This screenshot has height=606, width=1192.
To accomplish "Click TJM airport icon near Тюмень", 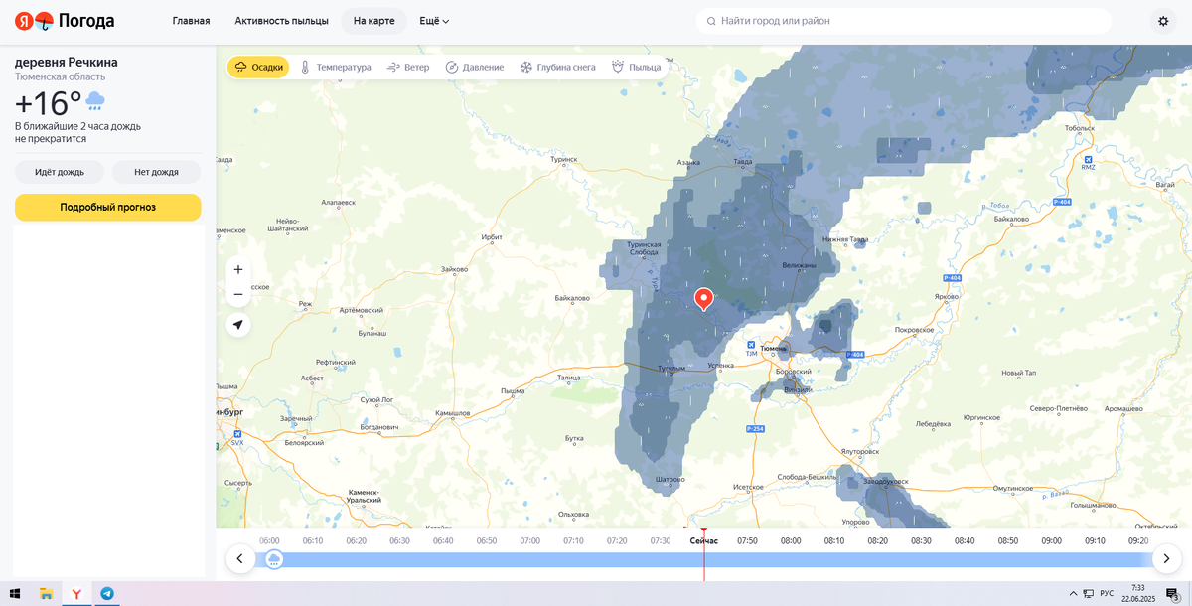I will pos(751,344).
